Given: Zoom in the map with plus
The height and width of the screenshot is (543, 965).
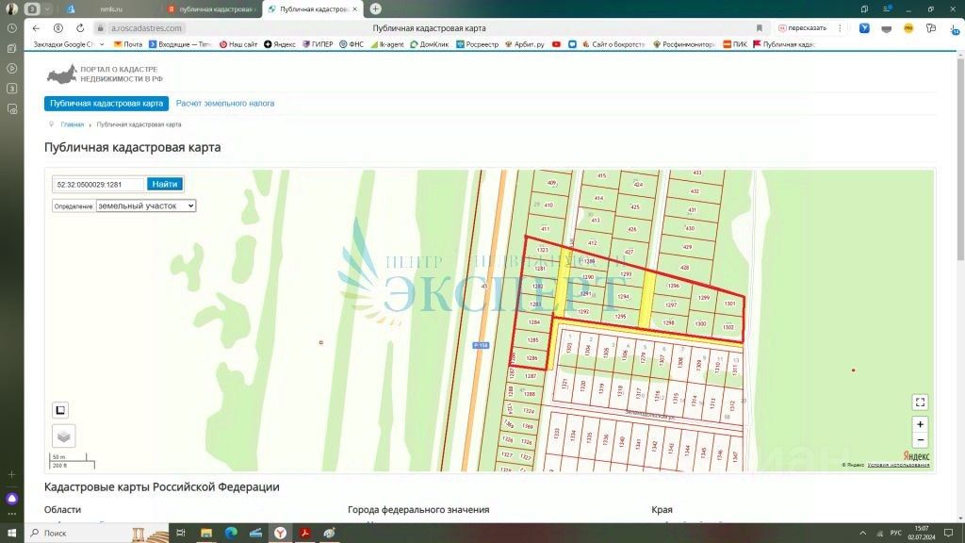Looking at the screenshot, I should (920, 424).
